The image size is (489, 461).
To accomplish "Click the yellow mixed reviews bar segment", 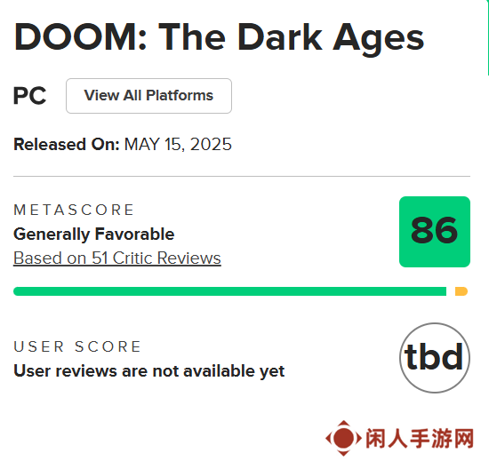I will click(461, 291).
